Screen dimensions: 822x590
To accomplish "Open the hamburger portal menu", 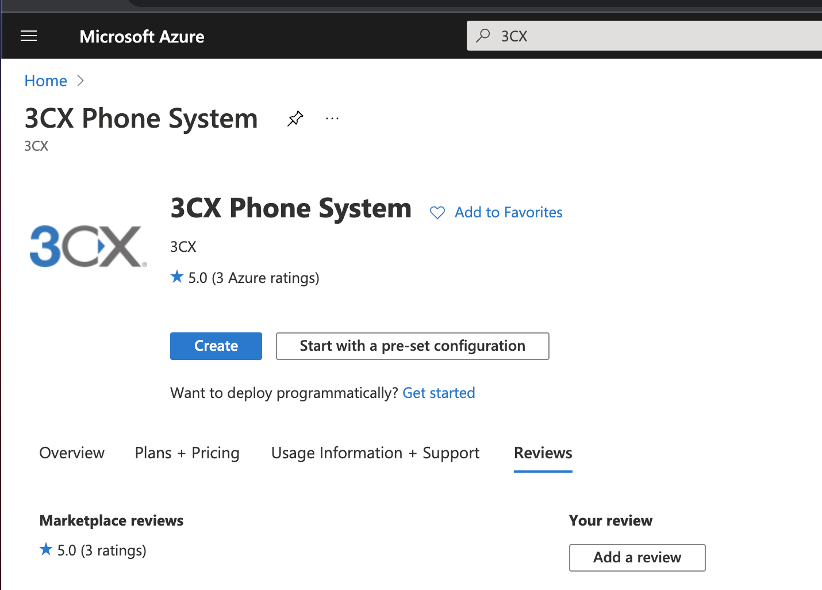I will (29, 36).
